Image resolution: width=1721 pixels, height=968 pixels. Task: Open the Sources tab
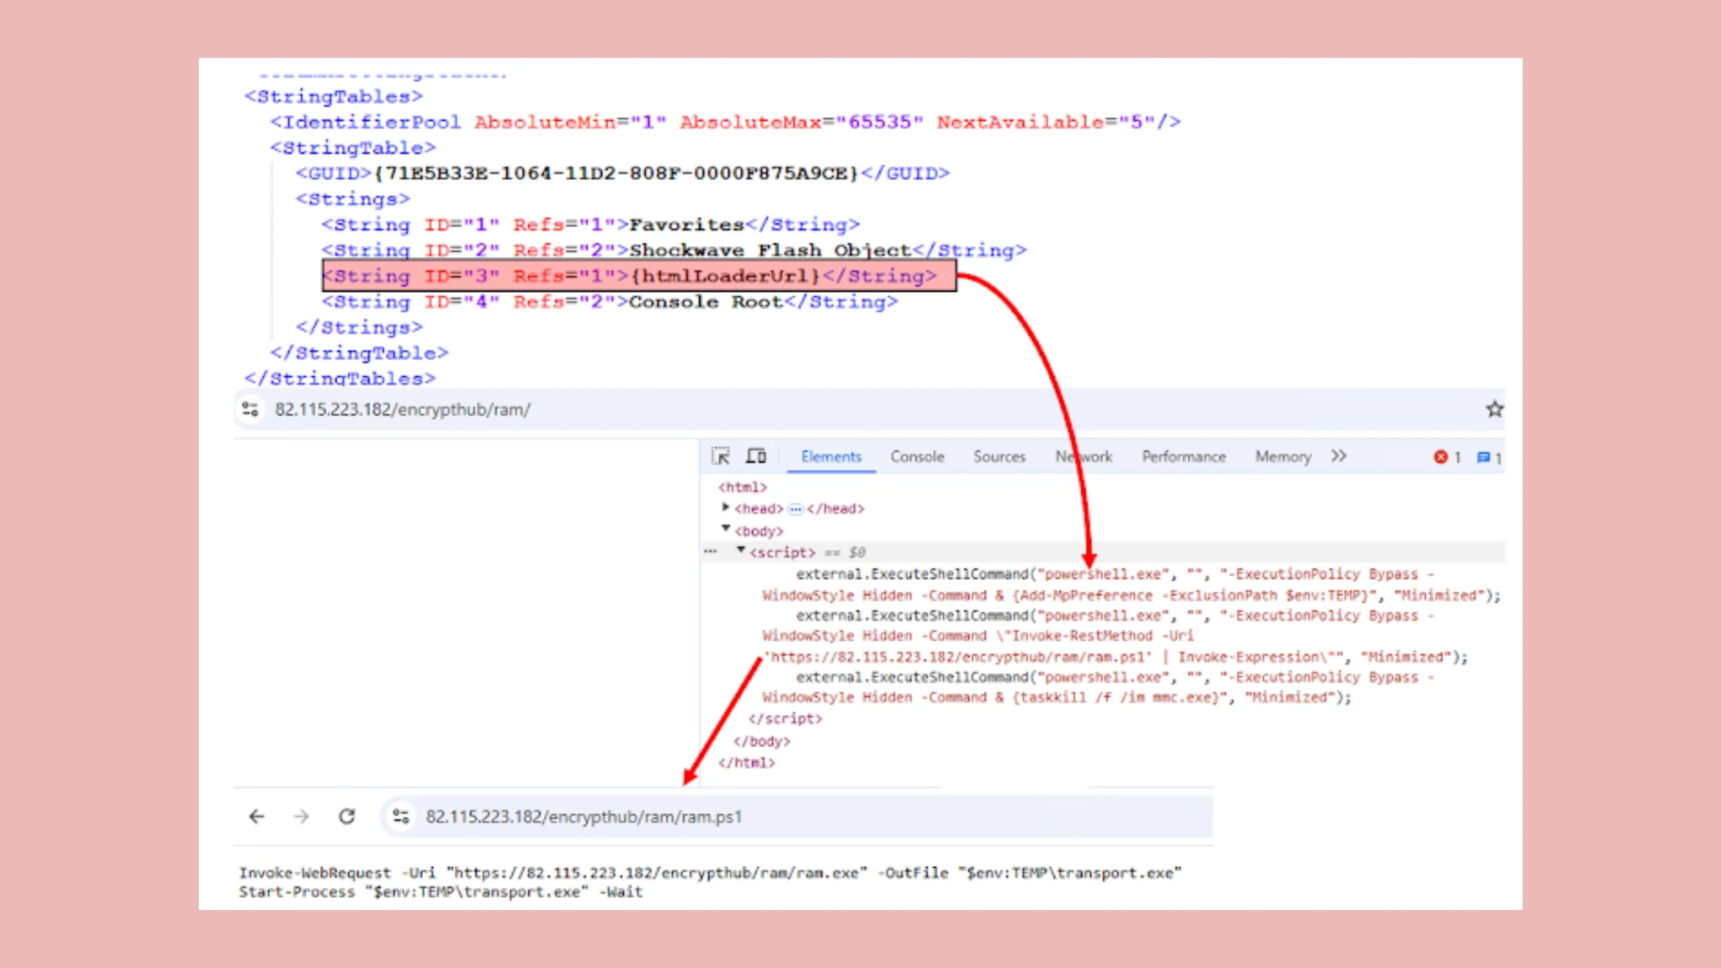(999, 457)
